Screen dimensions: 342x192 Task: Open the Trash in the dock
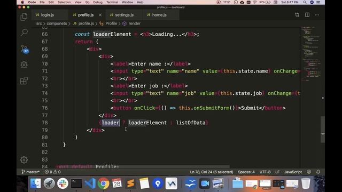pyautogui.click(x=306, y=183)
